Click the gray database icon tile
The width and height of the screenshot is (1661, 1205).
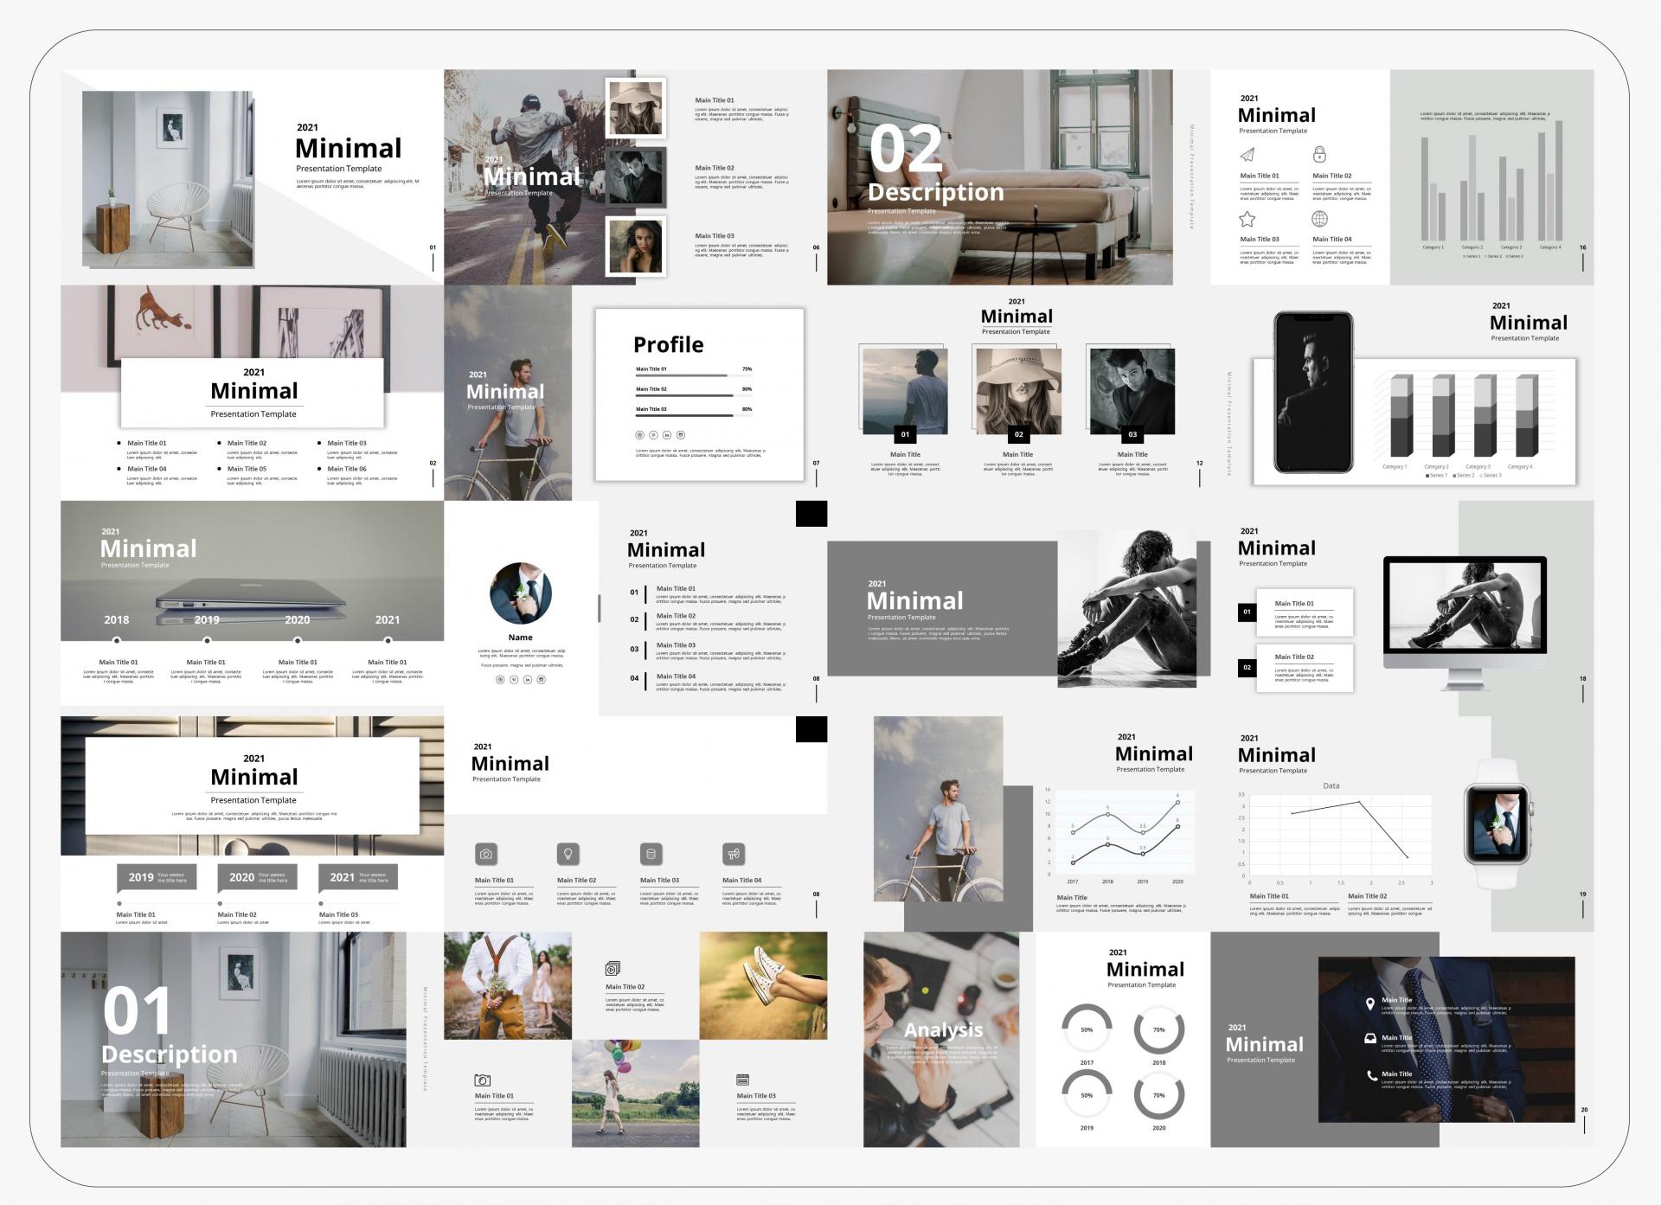click(x=651, y=854)
